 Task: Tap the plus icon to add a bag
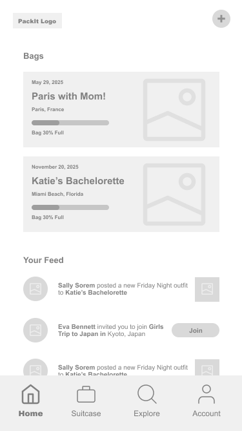click(x=221, y=19)
